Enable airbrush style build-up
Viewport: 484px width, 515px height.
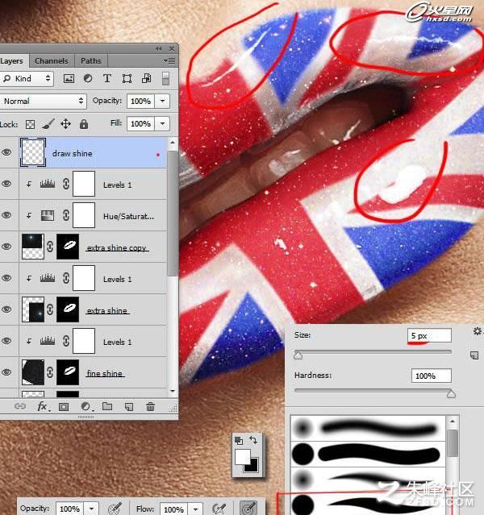pos(219,508)
